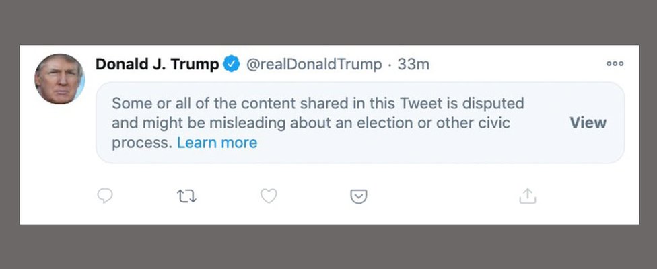This screenshot has height=269, width=657.
Task: Save tweet using the Pocket icon
Action: [x=358, y=196]
